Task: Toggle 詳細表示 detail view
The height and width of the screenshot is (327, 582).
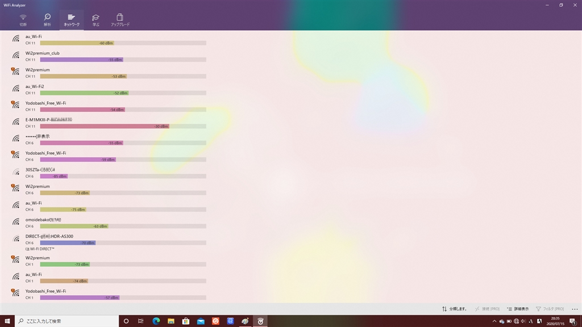Action: (x=518, y=309)
